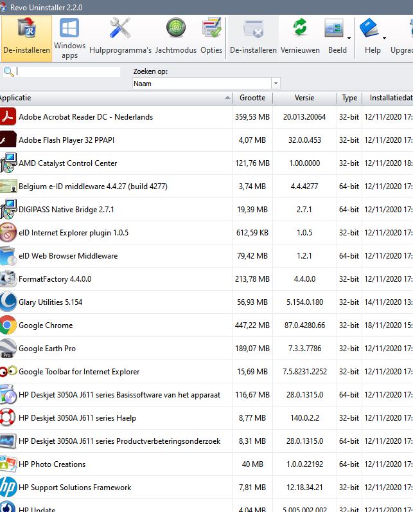Click the Vernieuwen refresh icon
Viewport: 413px width, 512px height.
[x=300, y=29]
